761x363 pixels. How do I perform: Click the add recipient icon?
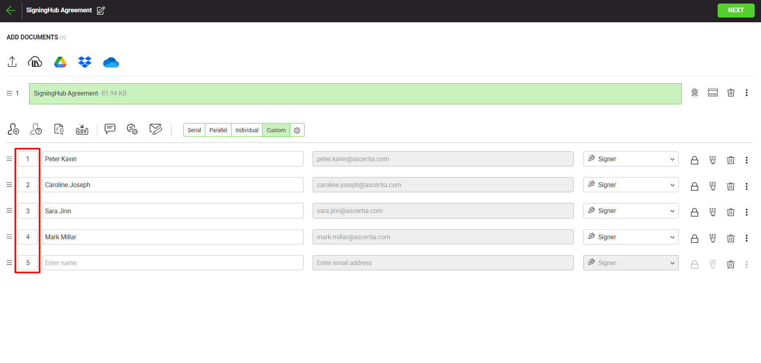tap(14, 129)
